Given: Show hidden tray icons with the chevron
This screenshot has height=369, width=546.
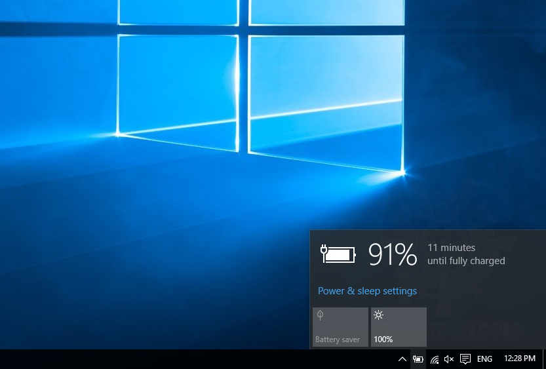Looking at the screenshot, I should pyautogui.click(x=402, y=359).
